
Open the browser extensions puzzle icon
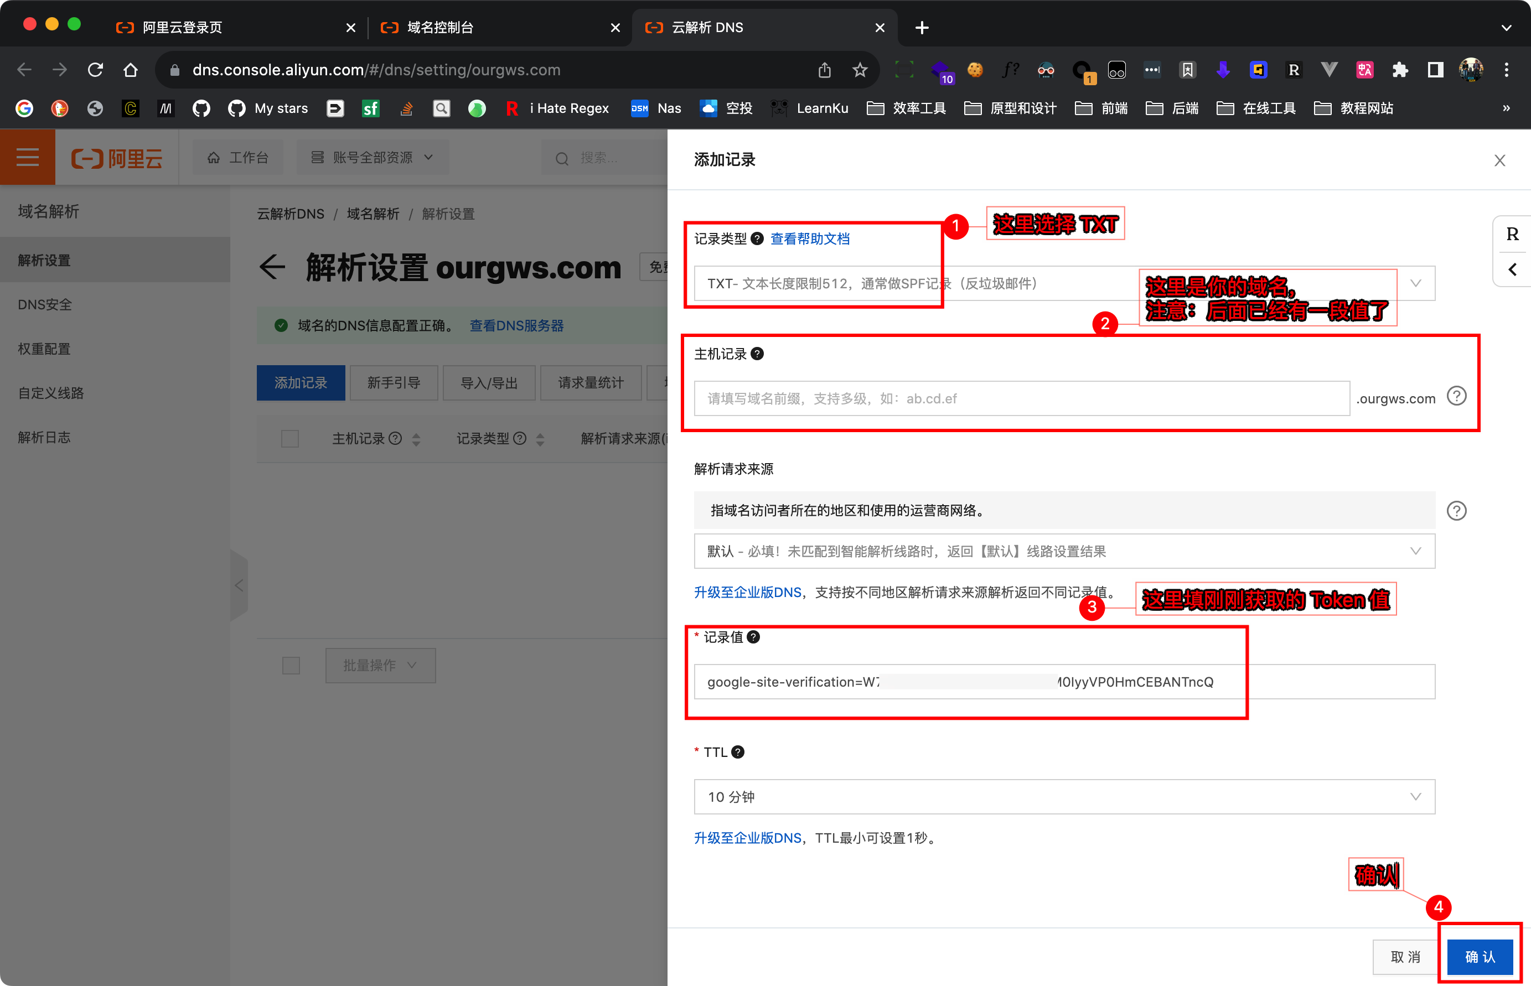(x=1400, y=70)
